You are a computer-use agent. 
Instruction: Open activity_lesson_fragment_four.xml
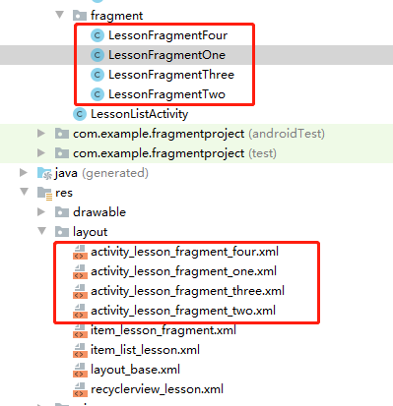pos(184,252)
